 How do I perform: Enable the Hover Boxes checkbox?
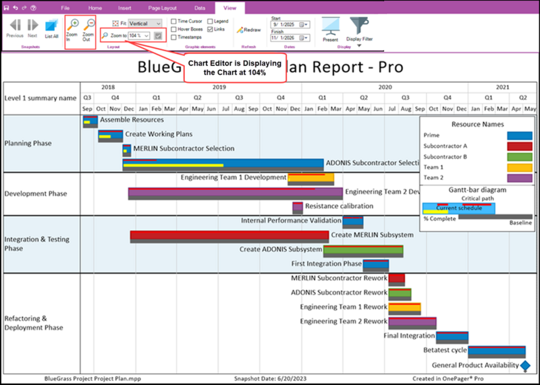pyautogui.click(x=174, y=29)
